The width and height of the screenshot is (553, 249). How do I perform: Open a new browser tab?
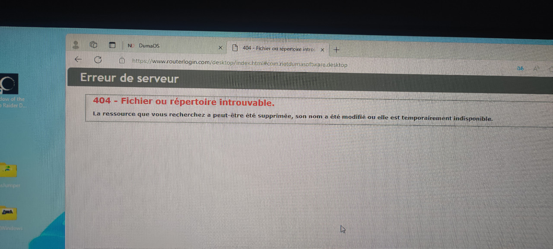coord(337,50)
